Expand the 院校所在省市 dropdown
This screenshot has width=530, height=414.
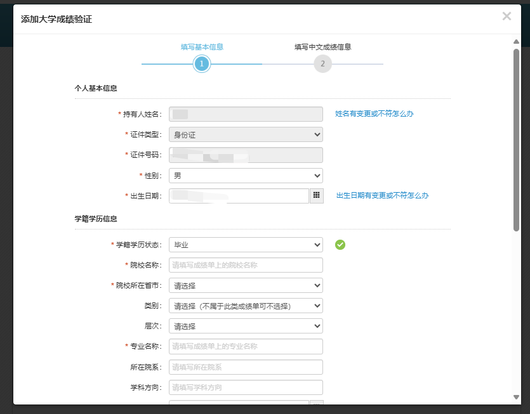pyautogui.click(x=246, y=285)
